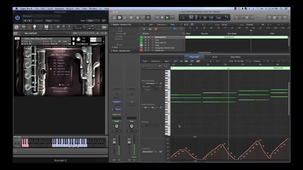The width and height of the screenshot is (303, 170).
Task: Open the Modulation controller dropdown
Action: point(149,152)
